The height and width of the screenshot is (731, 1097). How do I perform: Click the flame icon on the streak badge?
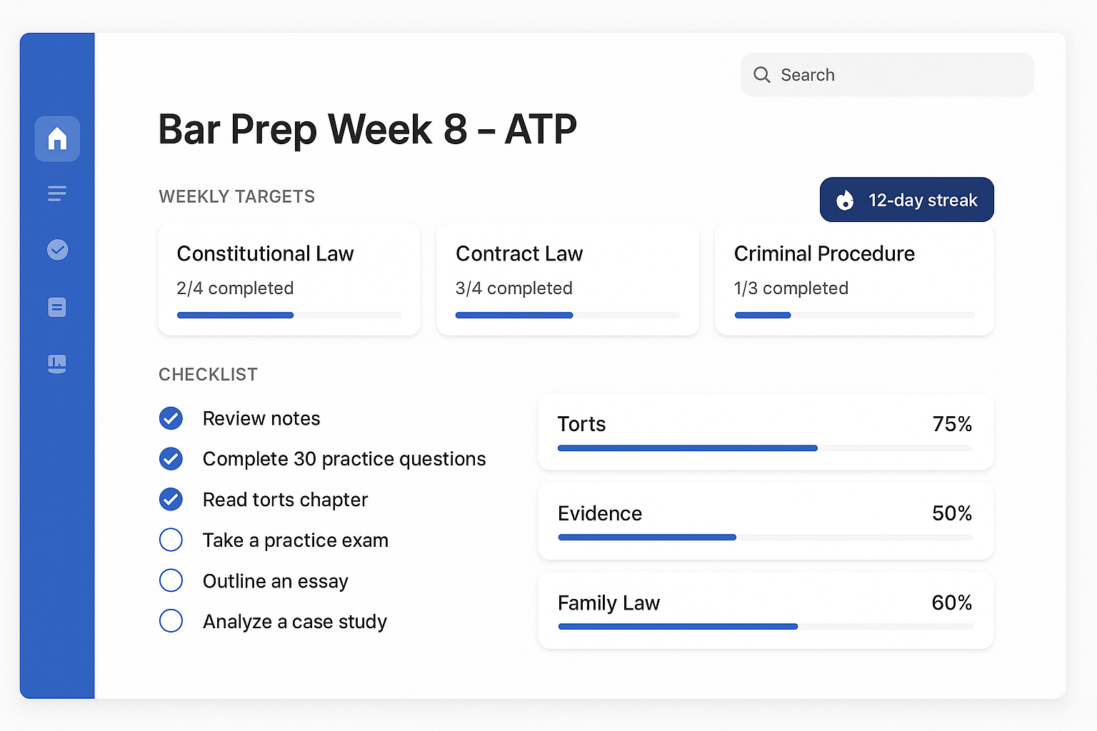point(845,200)
